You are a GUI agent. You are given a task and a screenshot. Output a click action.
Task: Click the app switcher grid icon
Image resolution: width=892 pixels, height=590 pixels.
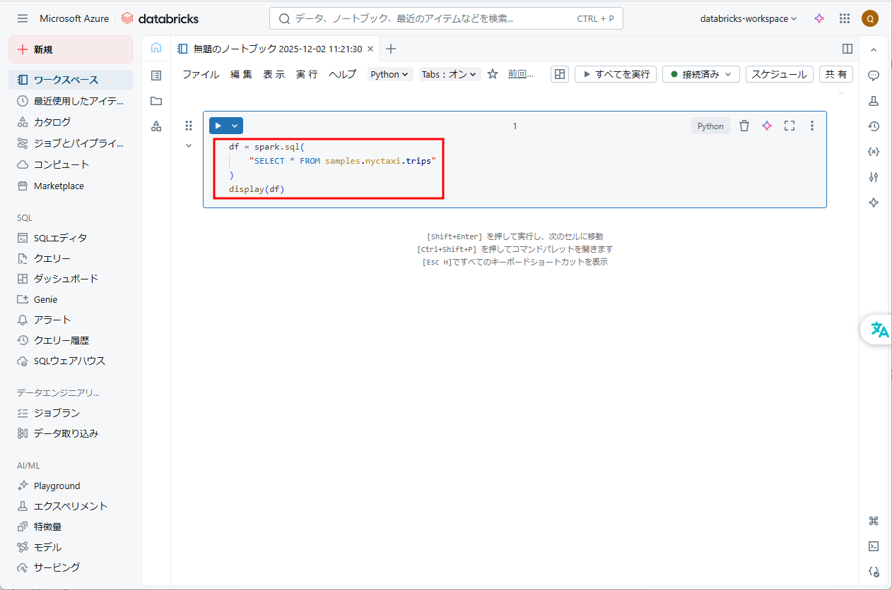(x=845, y=19)
